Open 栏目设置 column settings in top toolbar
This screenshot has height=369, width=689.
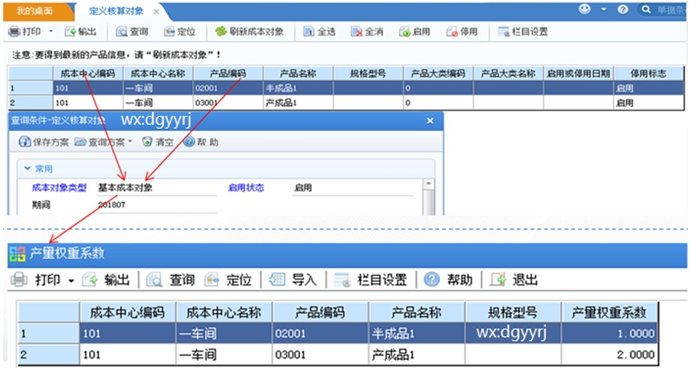(x=523, y=31)
